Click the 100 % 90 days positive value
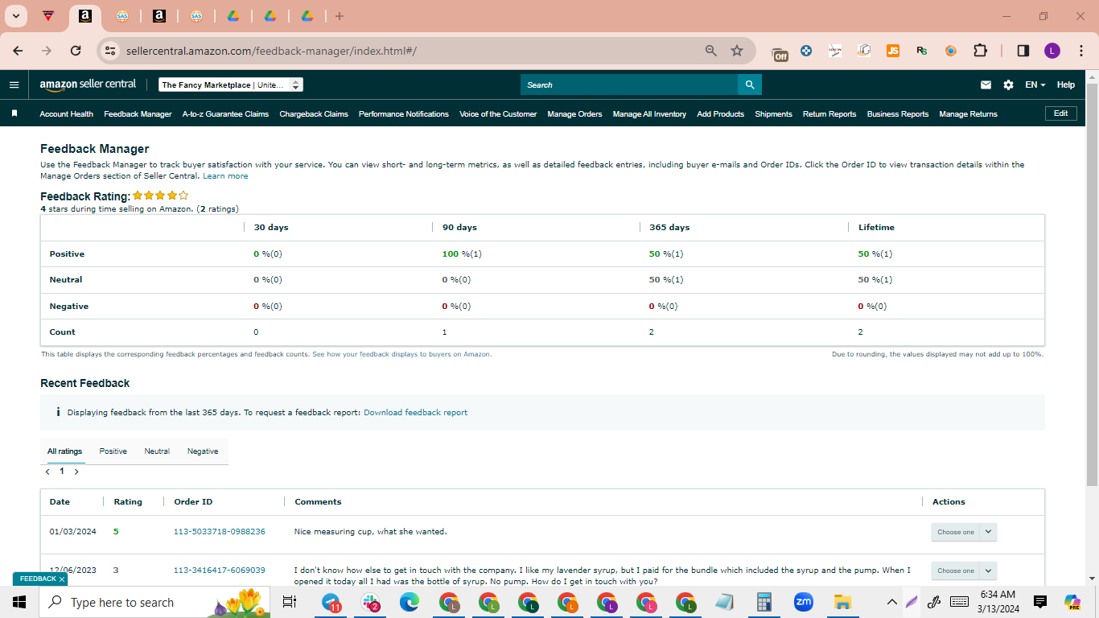This screenshot has height=618, width=1099. tap(462, 254)
